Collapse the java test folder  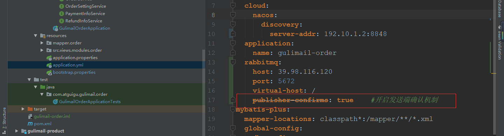point(35,87)
